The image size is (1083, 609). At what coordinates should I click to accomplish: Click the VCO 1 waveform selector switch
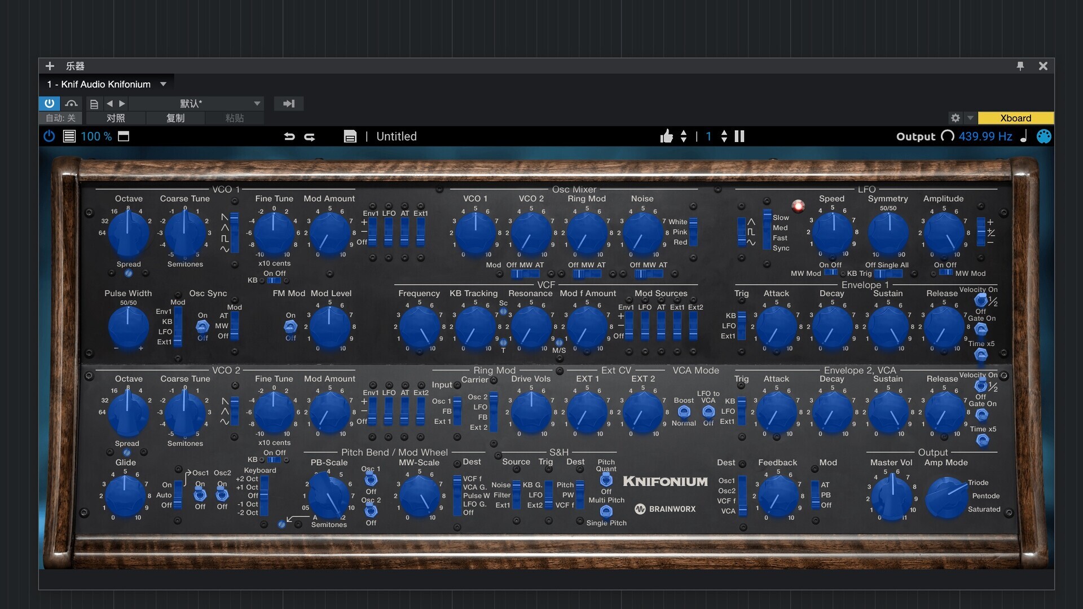pos(234,232)
